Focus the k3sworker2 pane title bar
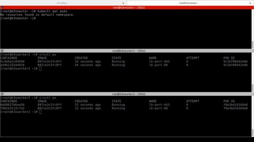The width and height of the screenshot is (254, 142). pyautogui.click(x=127, y=94)
